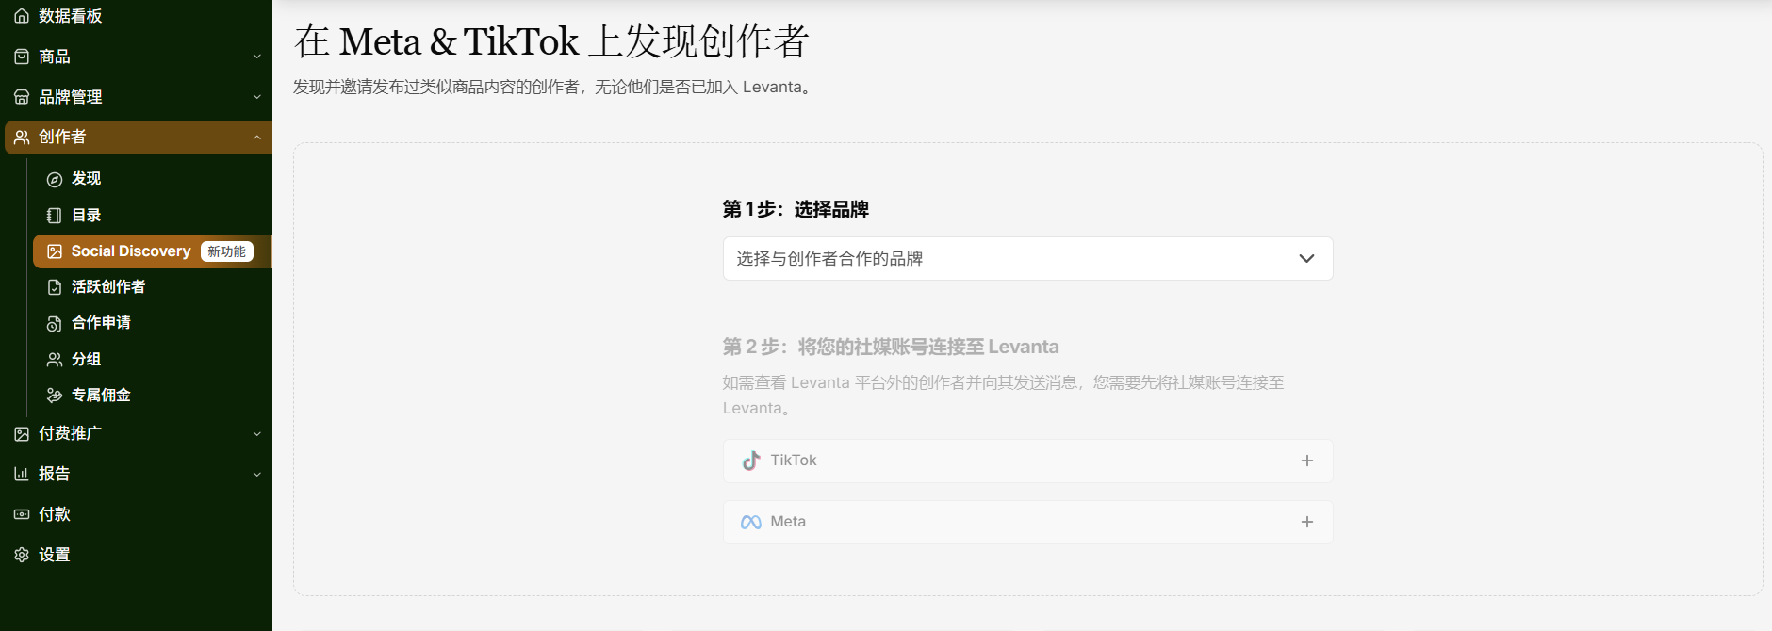
Task: Click the 设置 gear icon
Action: pyautogui.click(x=22, y=555)
